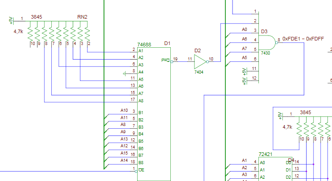Click the B8 pin label inside D1
This screenshot has width=332, height=181.
pos(141,162)
